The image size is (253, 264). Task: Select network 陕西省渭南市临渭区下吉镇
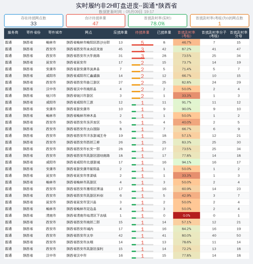pyautogui.click(x=87, y=215)
